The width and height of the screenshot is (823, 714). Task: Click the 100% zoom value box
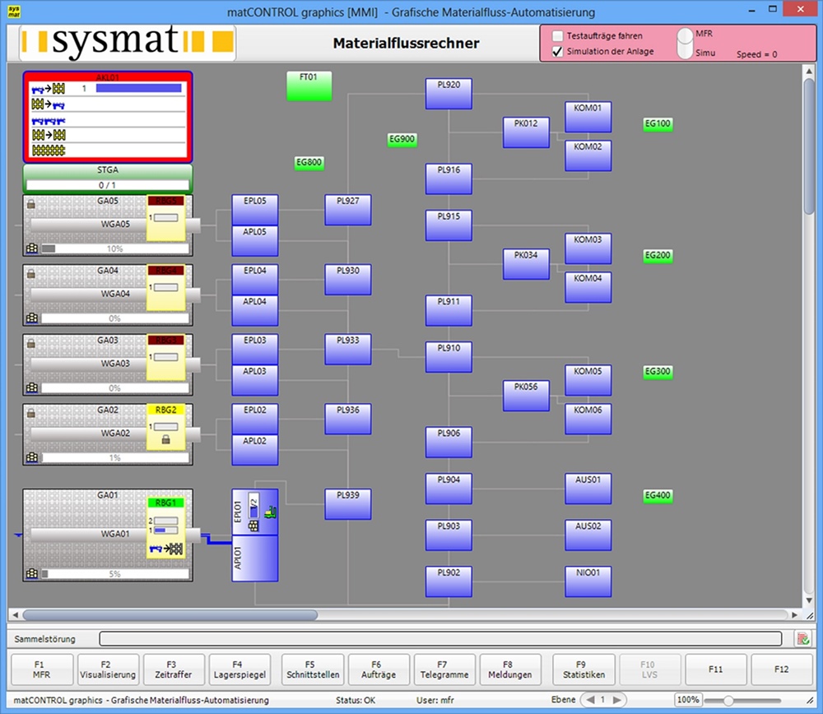[x=688, y=700]
